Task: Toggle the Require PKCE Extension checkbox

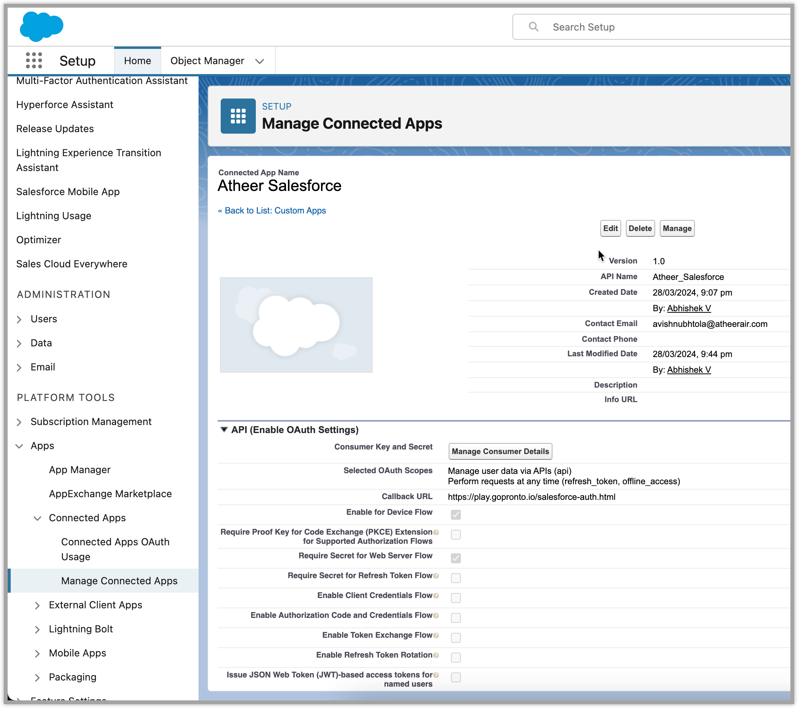Action: pyautogui.click(x=456, y=534)
